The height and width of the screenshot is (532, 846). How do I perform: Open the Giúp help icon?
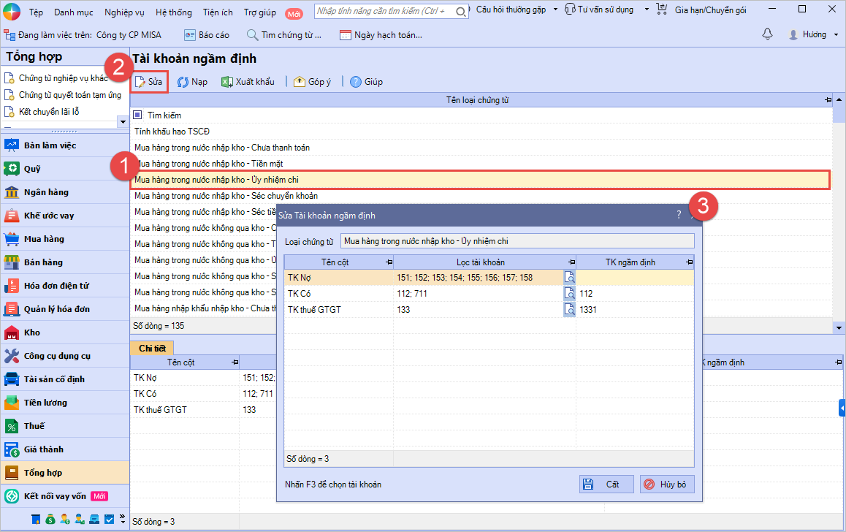pyautogui.click(x=356, y=82)
